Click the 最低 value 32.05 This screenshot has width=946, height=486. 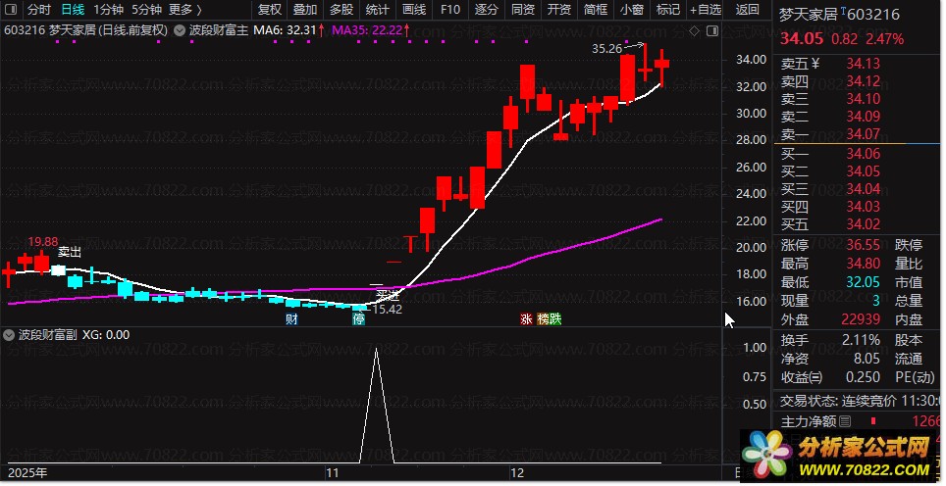coord(863,282)
